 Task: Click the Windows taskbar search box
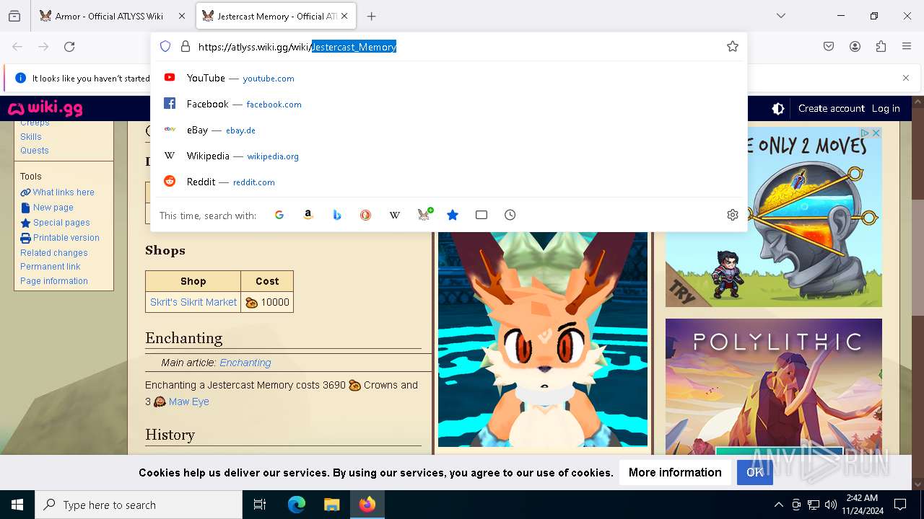tap(139, 505)
